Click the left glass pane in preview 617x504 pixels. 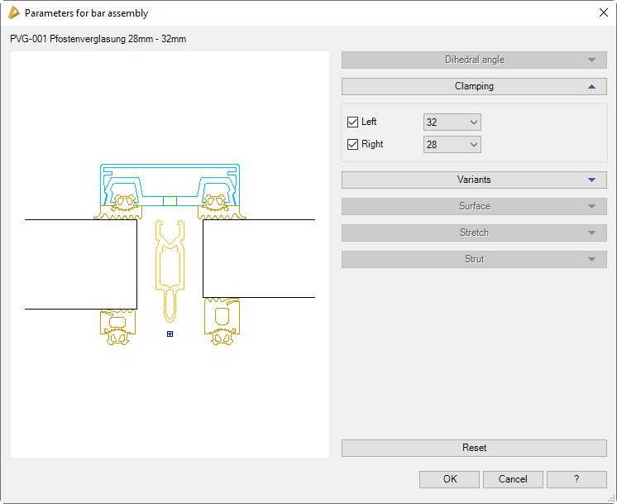pyautogui.click(x=81, y=264)
